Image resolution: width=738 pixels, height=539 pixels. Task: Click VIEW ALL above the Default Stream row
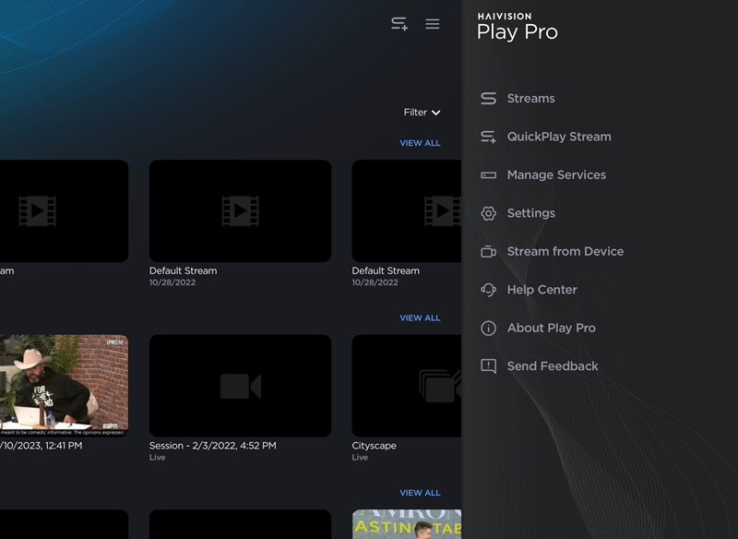click(x=420, y=142)
